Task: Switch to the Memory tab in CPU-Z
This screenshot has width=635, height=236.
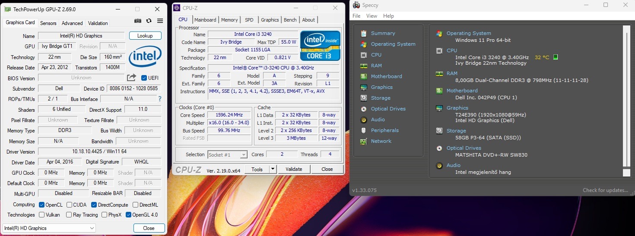Action: pyautogui.click(x=229, y=20)
